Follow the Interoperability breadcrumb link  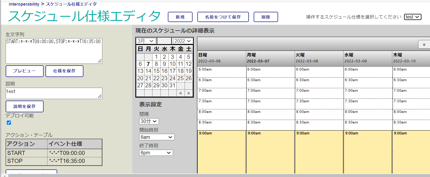pos(24,4)
